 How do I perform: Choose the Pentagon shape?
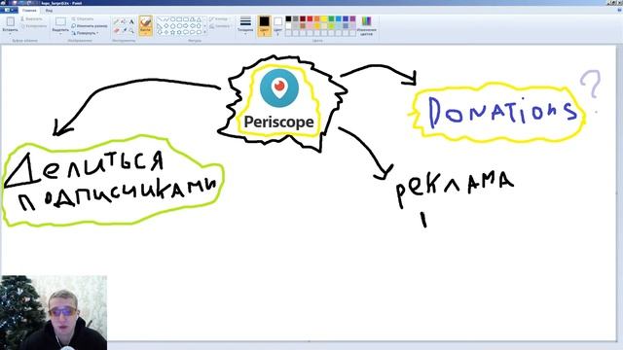(x=173, y=26)
